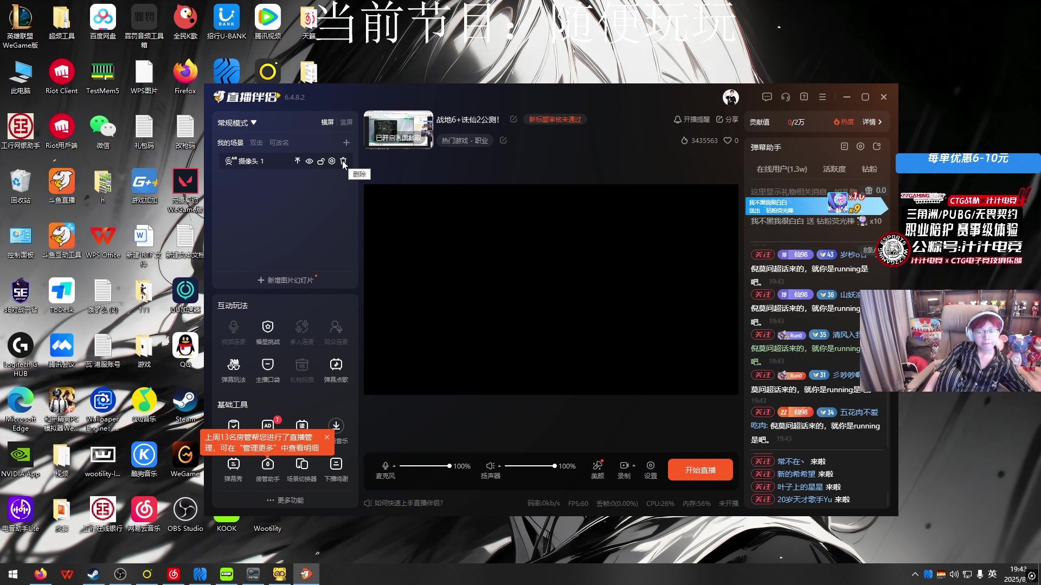Screen dimensions: 1041x585
Task: Open 弹幕助手 list view icon
Action: click(844, 146)
